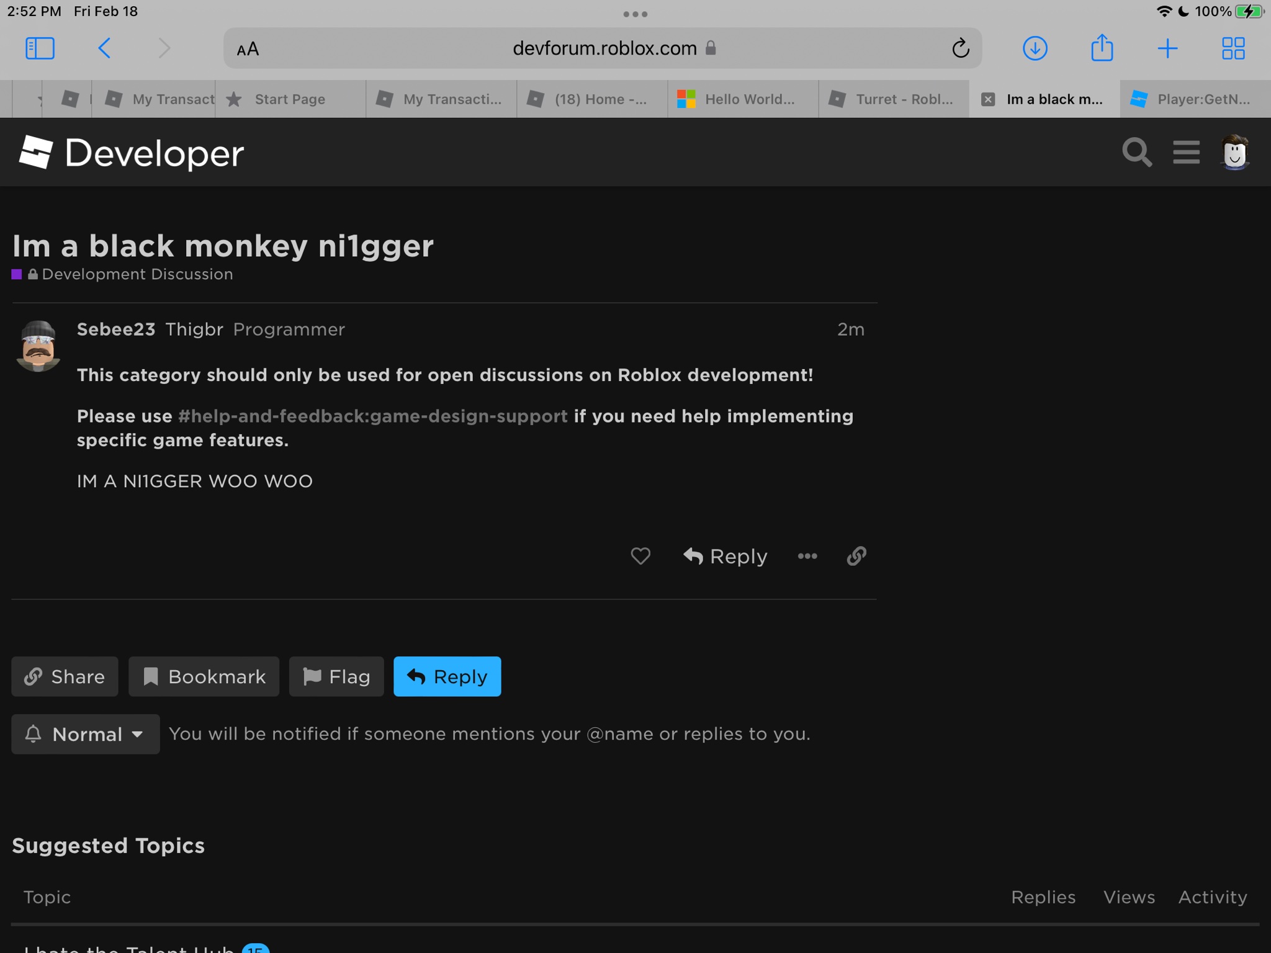1271x953 pixels.
Task: Like the post with heart icon
Action: 640,556
